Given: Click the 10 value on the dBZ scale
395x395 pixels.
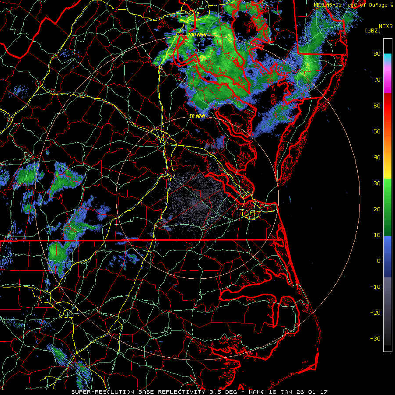Looking at the screenshot, I should pyautogui.click(x=377, y=235).
